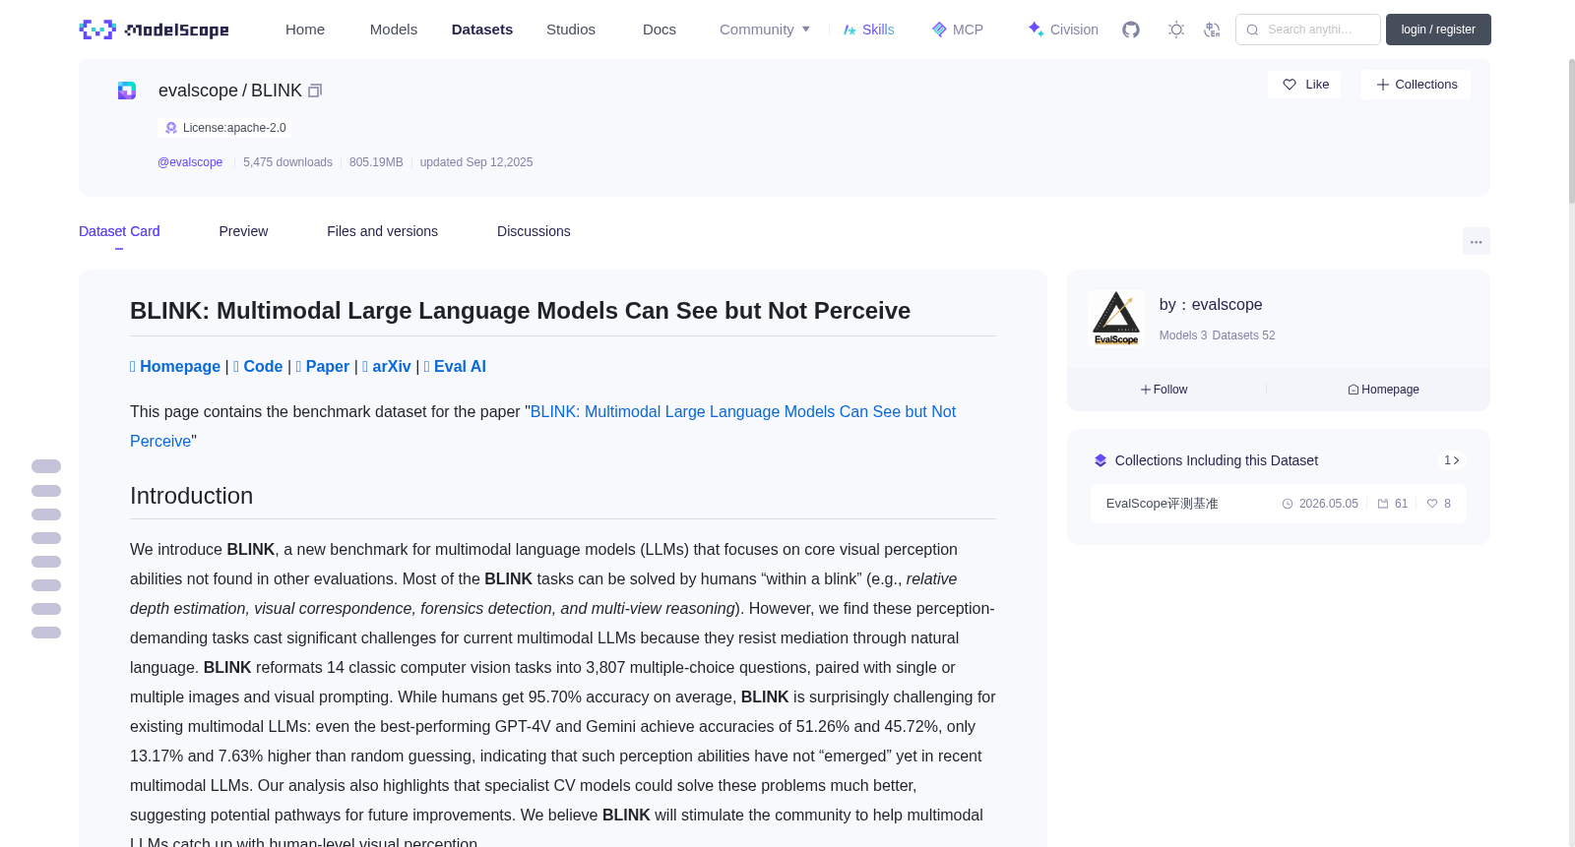This screenshot has height=847, width=1575.
Task: Click the search magnifier icon
Action: [x=1252, y=30]
